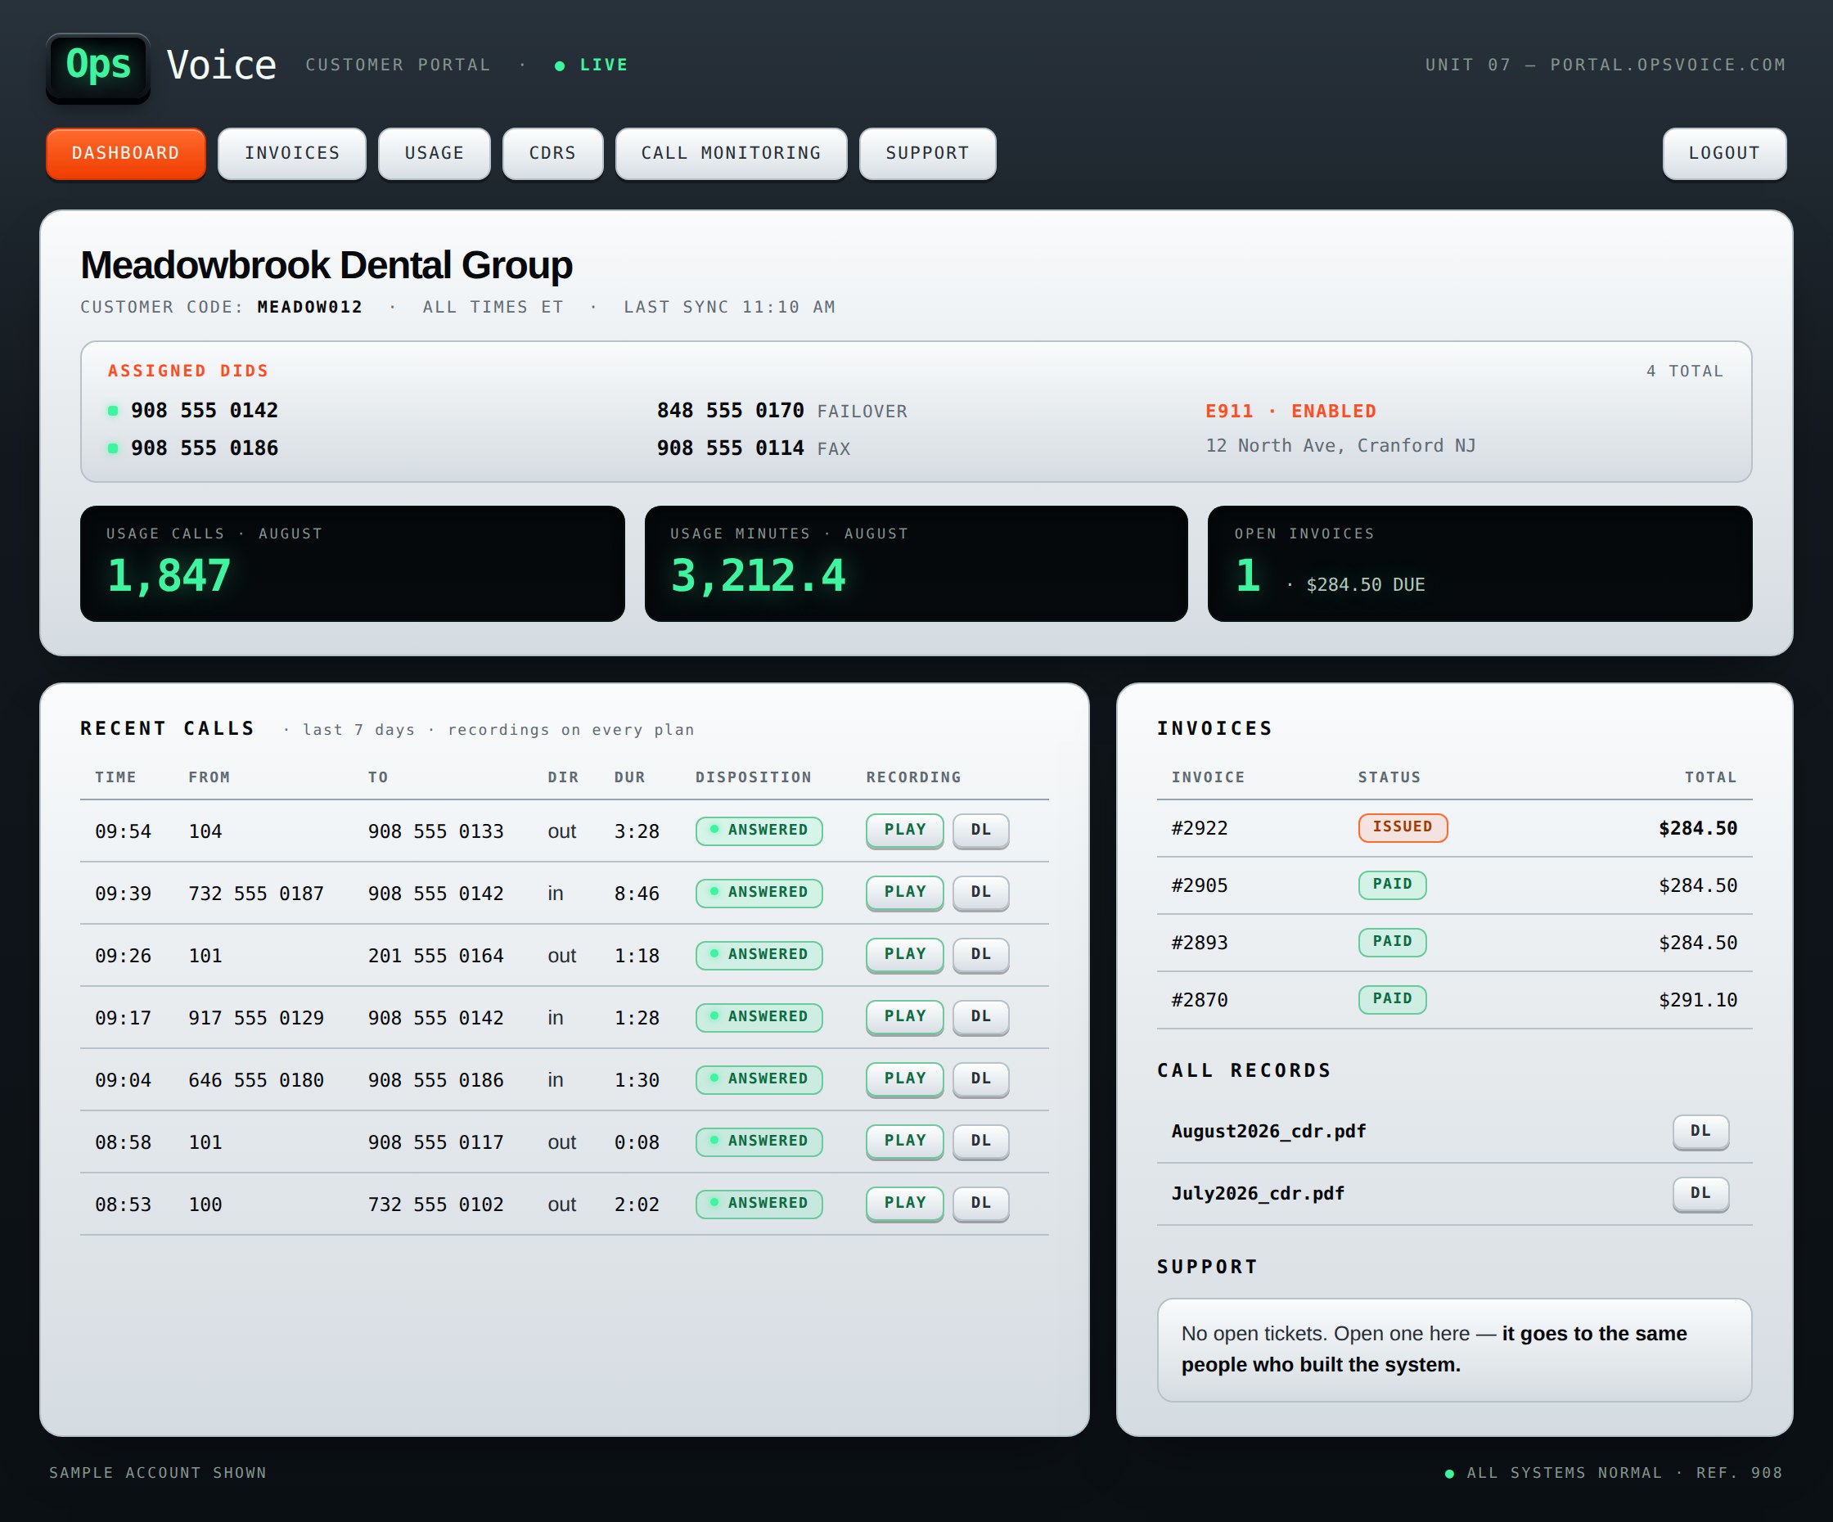This screenshot has height=1522, width=1833.
Task: Click the Open Invoices summary card
Action: [1479, 564]
